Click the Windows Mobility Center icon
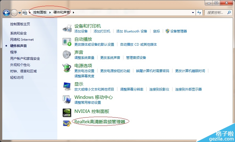Image resolution: width=235 pixels, height=142 pixels. 67,99
